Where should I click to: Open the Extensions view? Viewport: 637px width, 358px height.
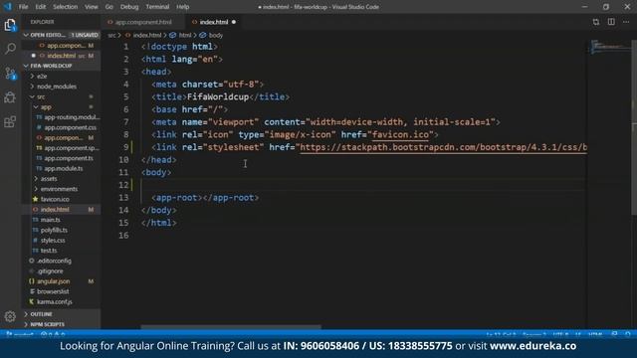click(10, 121)
